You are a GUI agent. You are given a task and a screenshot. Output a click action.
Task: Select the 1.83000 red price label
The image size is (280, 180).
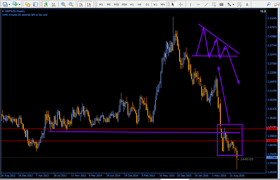click(x=272, y=141)
